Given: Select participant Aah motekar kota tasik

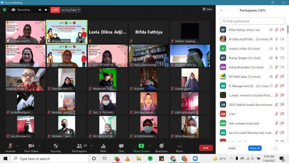Looking at the screenshot, I should (x=253, y=123).
